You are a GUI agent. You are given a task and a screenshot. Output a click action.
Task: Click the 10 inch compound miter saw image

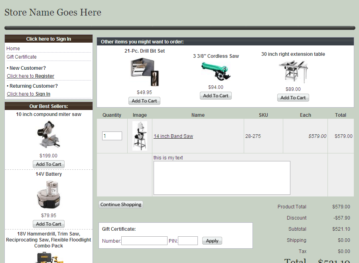point(48,135)
